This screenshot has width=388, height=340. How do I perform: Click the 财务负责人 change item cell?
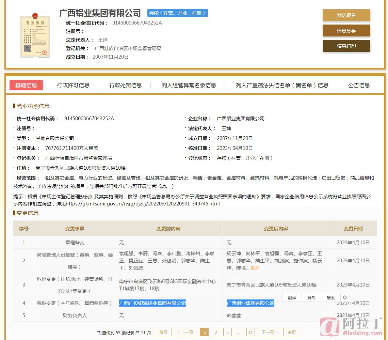click(75, 315)
